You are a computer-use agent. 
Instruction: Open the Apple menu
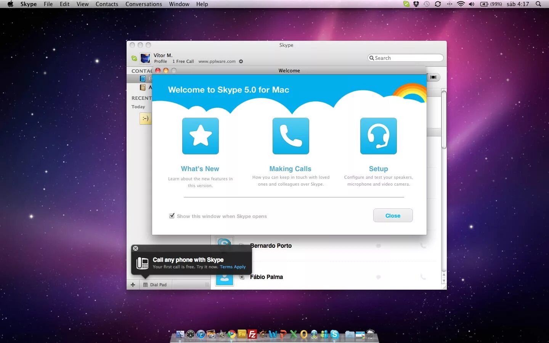(10, 4)
